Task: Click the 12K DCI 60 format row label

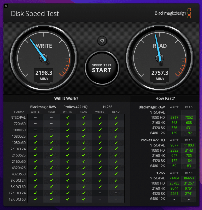Action: click(17, 199)
